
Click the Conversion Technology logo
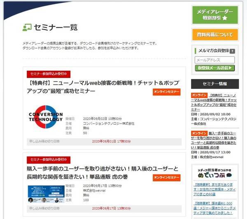tap(46, 117)
